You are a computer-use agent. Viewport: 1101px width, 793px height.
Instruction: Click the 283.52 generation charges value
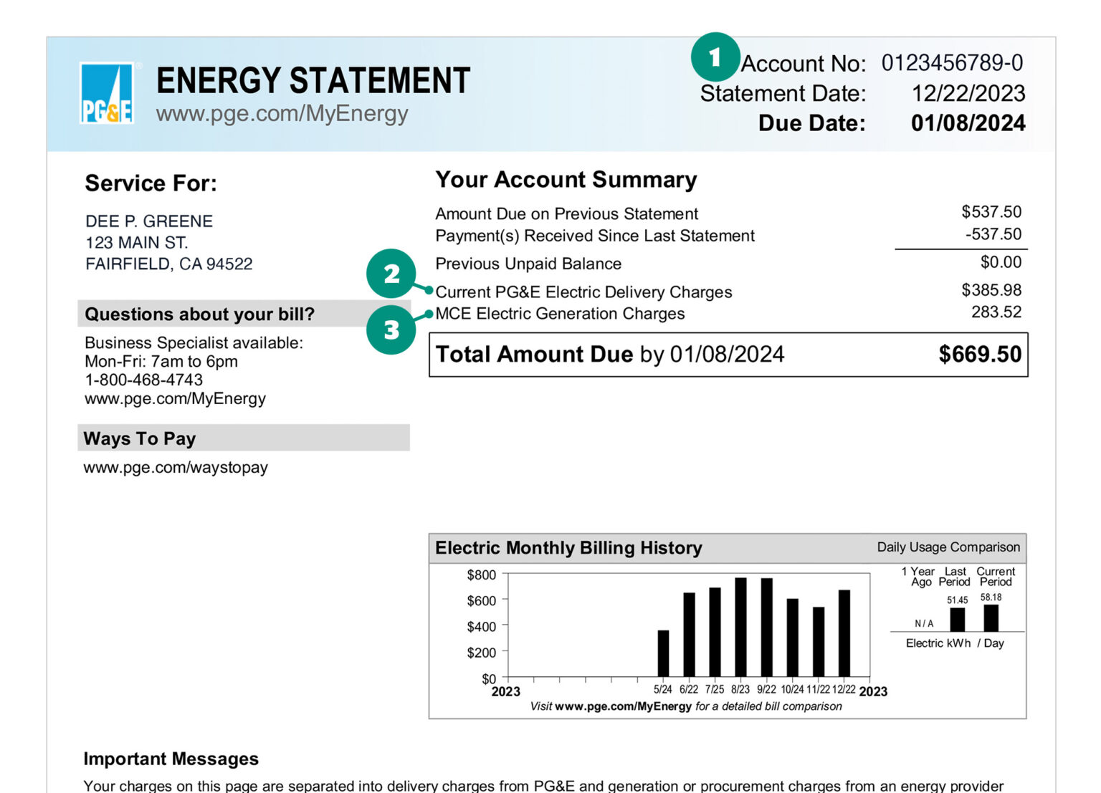click(996, 312)
